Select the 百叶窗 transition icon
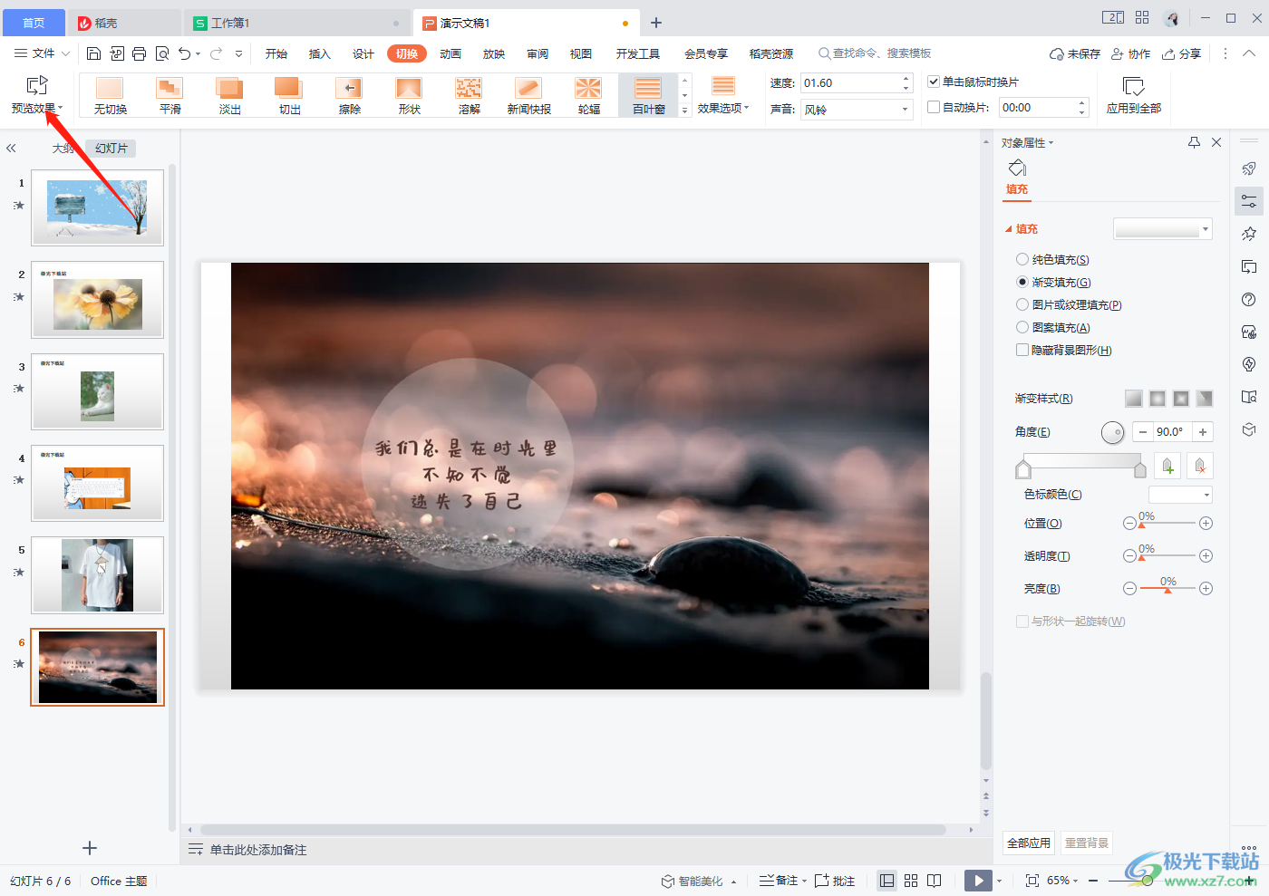 (648, 88)
